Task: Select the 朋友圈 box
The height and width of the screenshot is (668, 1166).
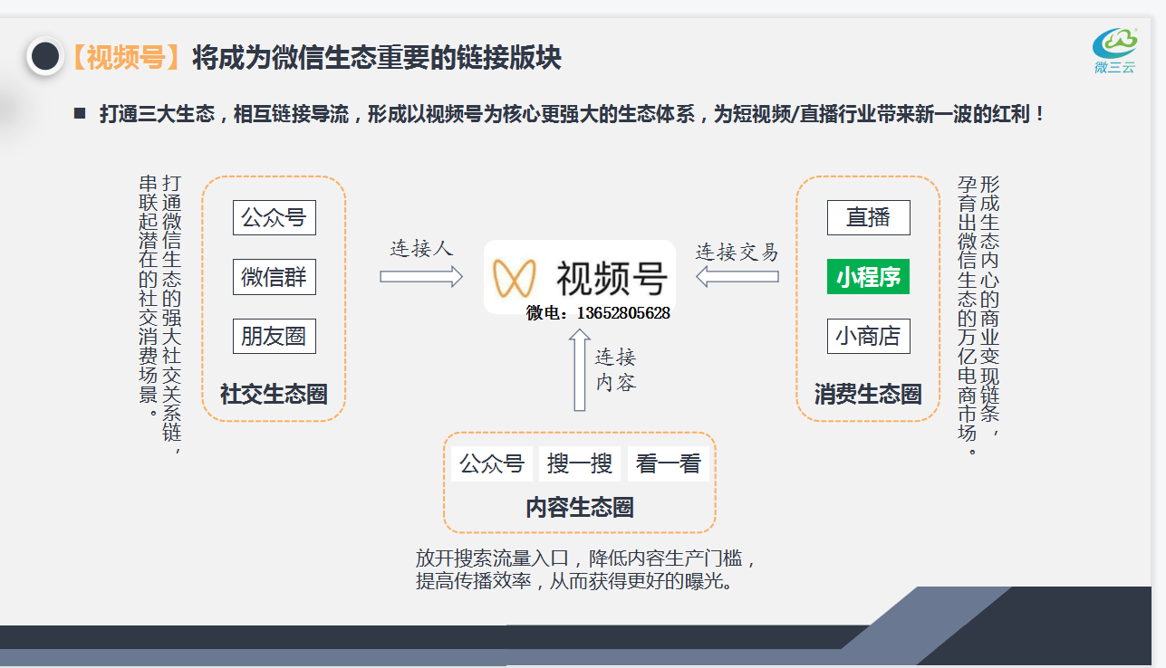Action: pyautogui.click(x=275, y=337)
